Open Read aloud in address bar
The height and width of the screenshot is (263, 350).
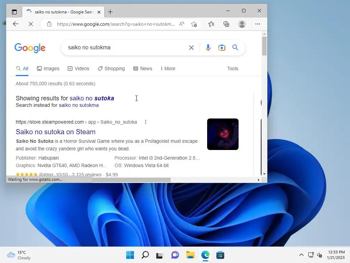click(182, 24)
